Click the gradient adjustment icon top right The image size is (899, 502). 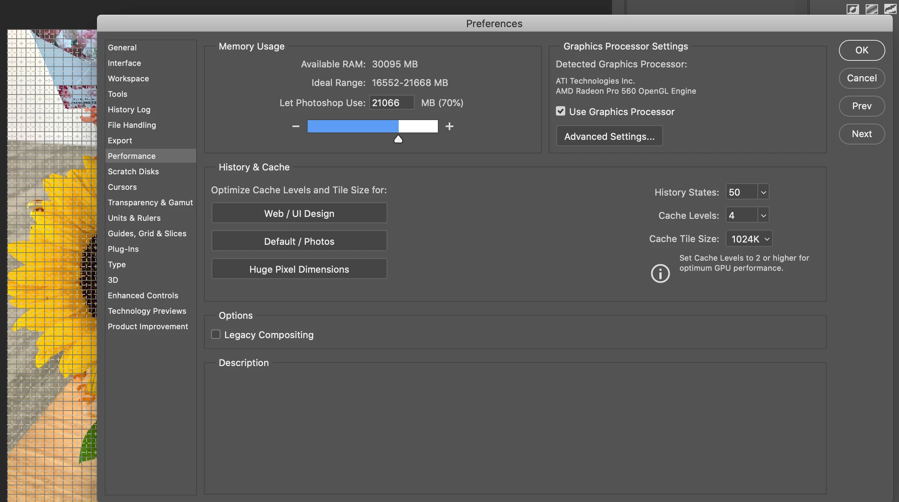[871, 9]
